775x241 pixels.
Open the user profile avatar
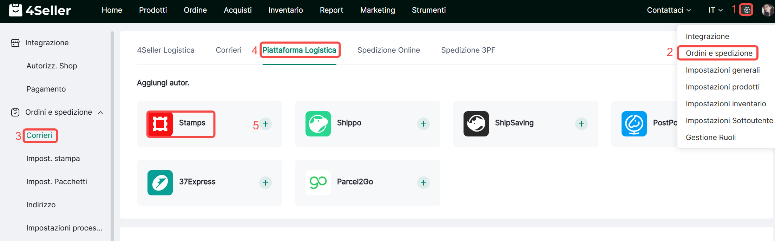[767, 10]
